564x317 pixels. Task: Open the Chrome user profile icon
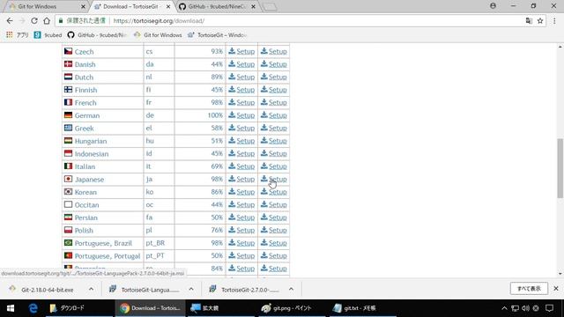pos(493,6)
